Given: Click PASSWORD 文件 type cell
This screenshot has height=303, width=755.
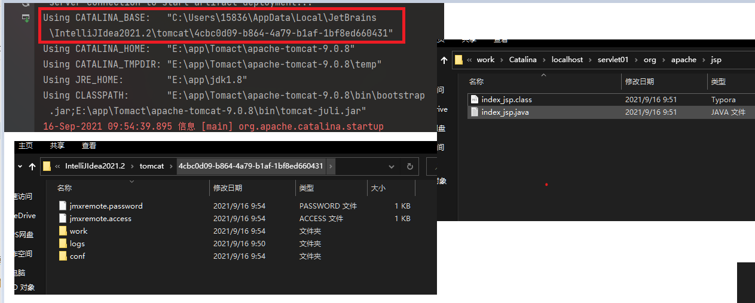Looking at the screenshot, I should [328, 206].
